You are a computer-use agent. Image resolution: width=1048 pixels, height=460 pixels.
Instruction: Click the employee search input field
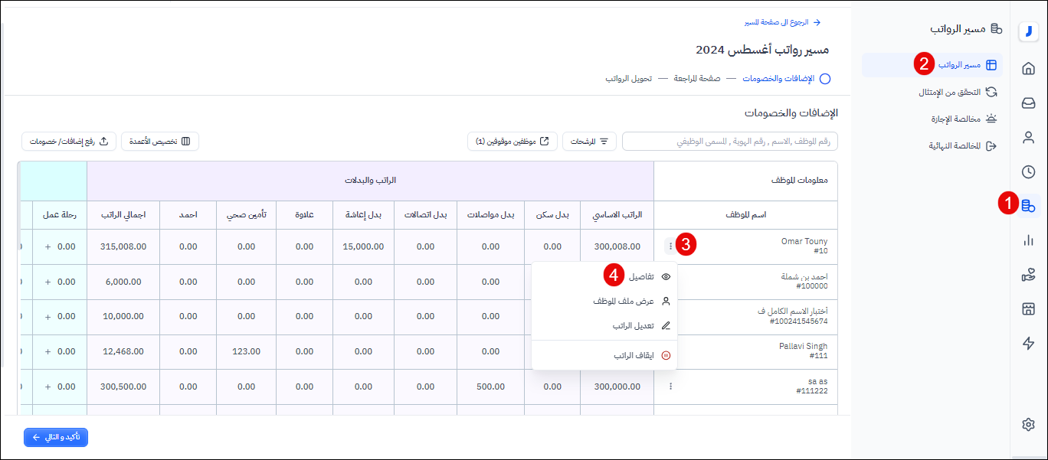pyautogui.click(x=729, y=142)
